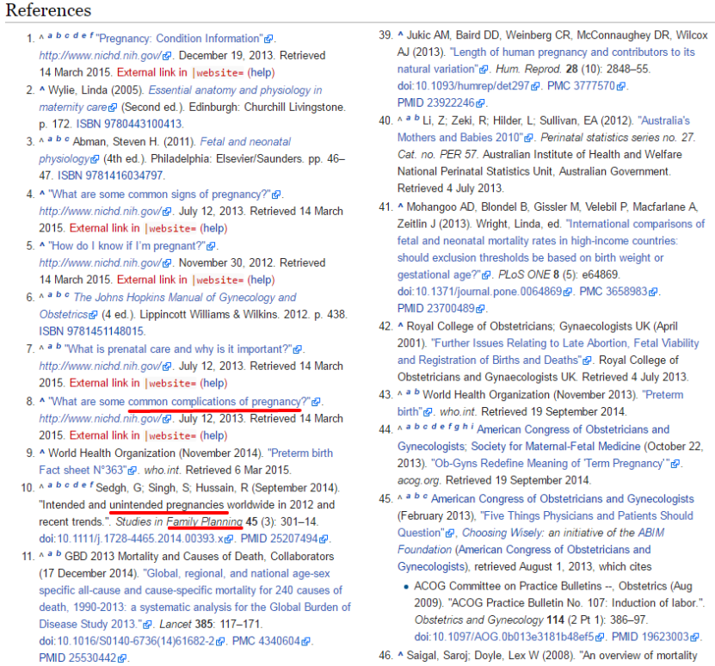Open "What are some common complications of pregnancy?" link
This screenshot has width=715, height=666.
(179, 402)
